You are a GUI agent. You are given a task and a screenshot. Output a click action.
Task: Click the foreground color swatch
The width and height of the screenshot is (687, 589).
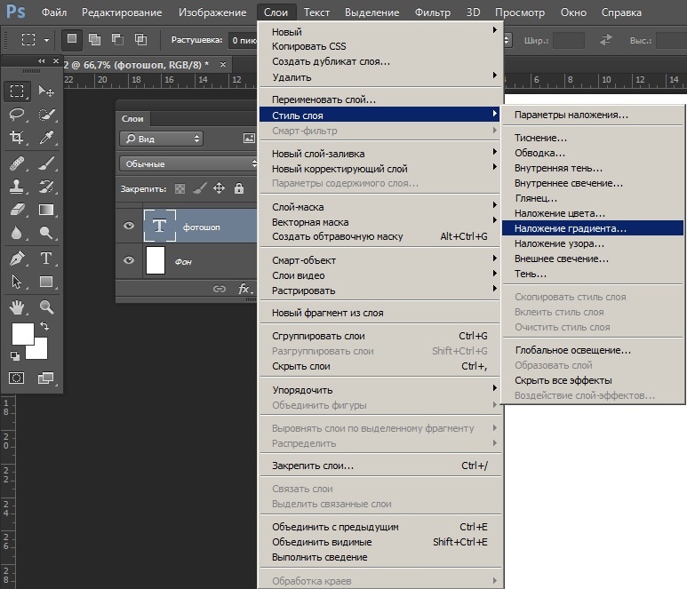(22, 334)
